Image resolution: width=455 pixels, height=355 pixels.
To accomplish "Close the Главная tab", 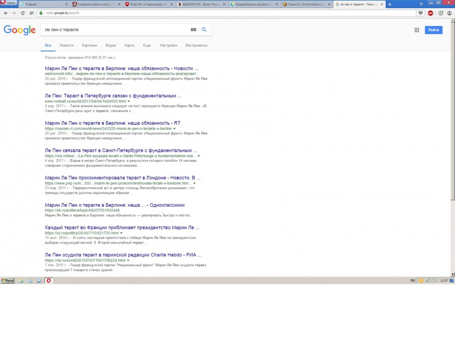I will (66, 5).
